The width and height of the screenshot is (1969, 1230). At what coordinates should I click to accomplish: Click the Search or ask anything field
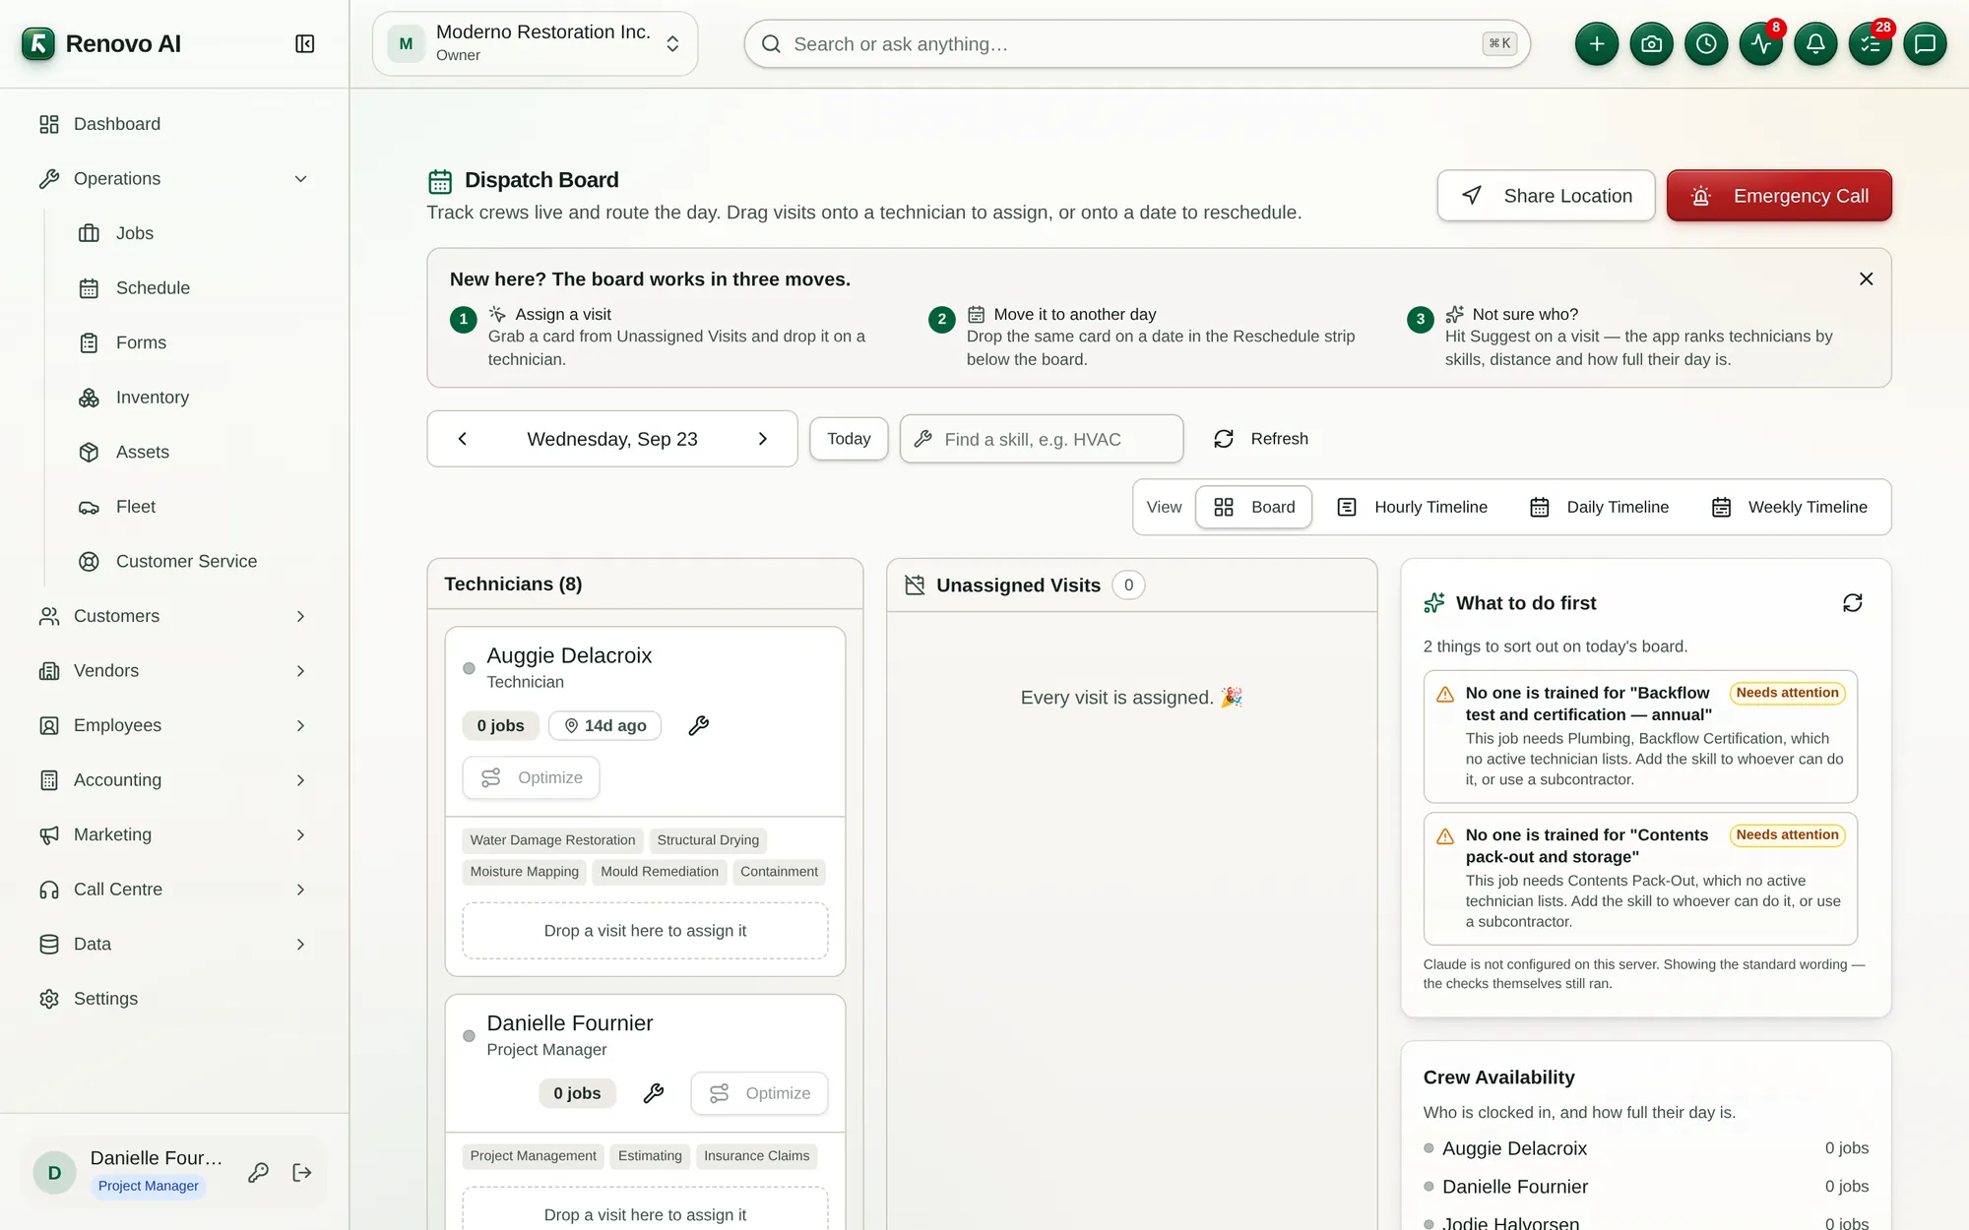[x=1137, y=43]
